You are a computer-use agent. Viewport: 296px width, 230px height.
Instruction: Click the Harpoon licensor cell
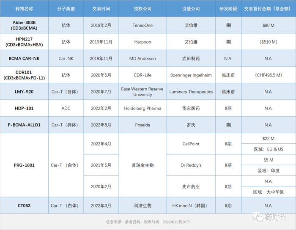click(143, 42)
